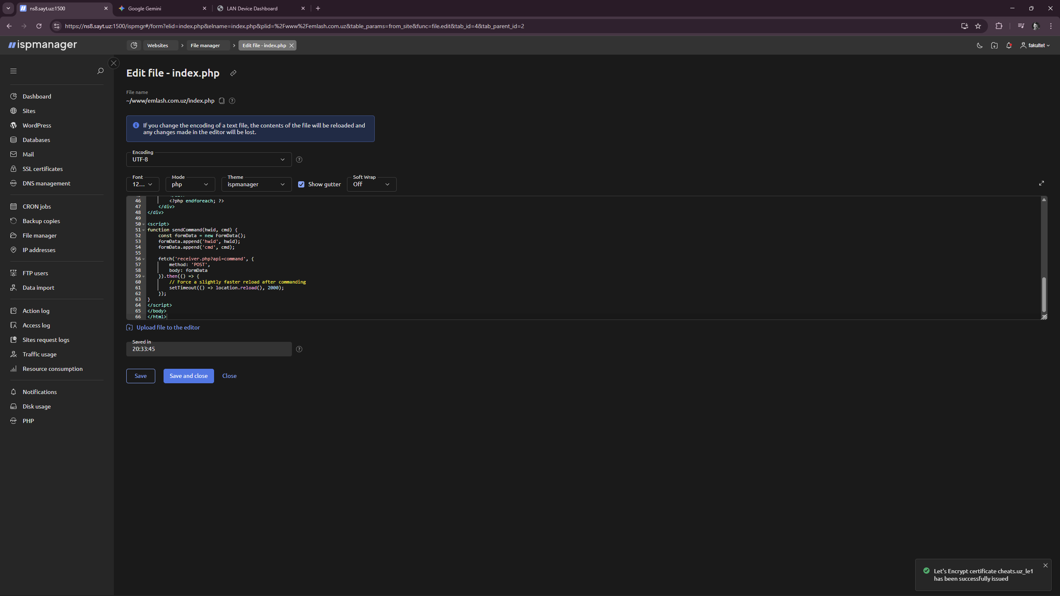
Task: Click the Upload file to the editor link
Action: (x=168, y=327)
